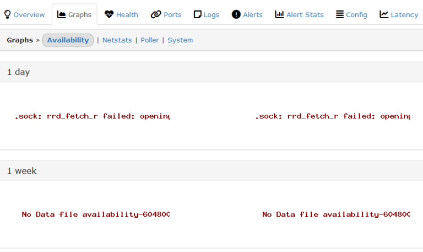423x252 pixels.
Task: Switch to the Latency tab
Action: point(399,15)
